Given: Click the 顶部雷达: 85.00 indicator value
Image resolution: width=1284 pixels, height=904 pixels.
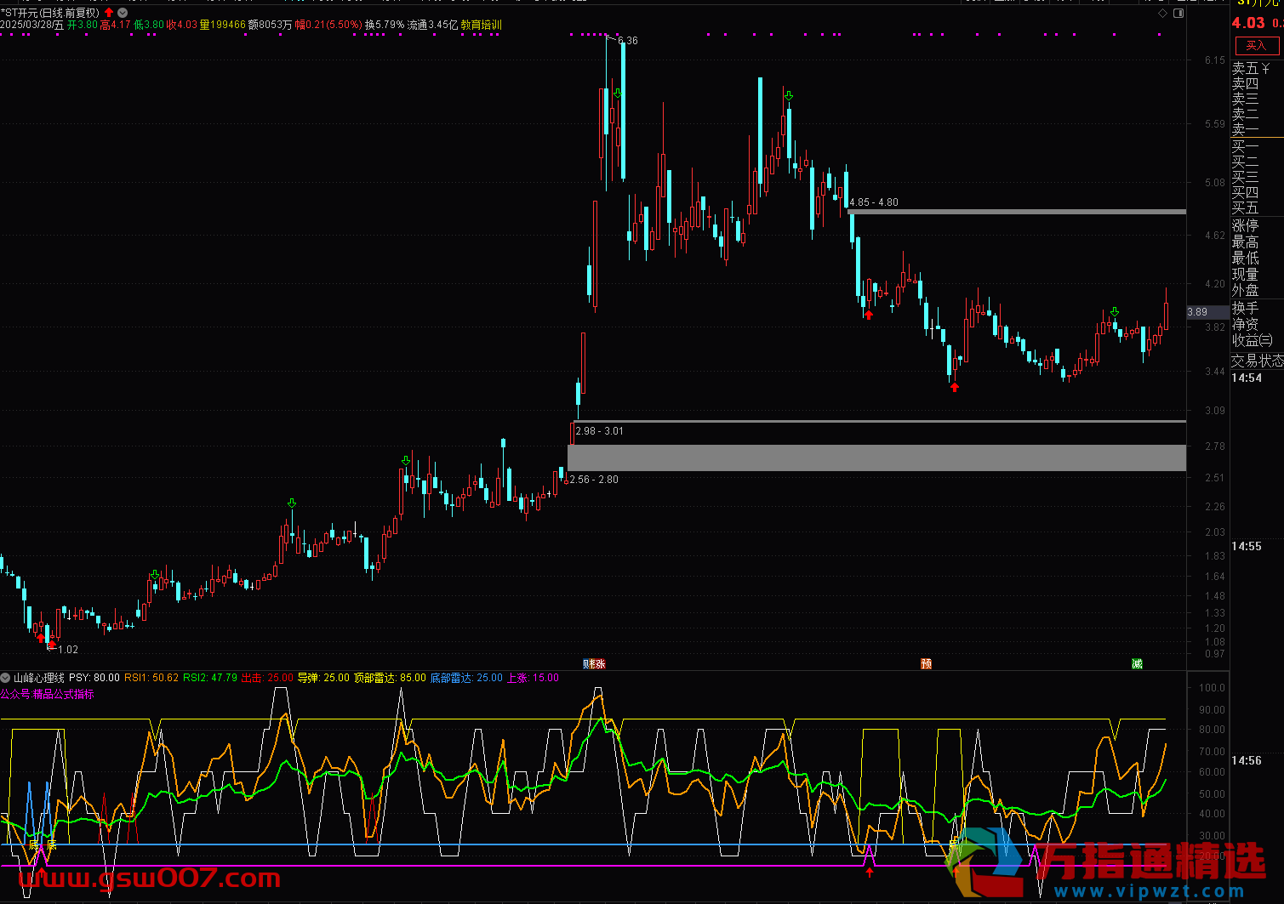Looking at the screenshot, I should pos(390,678).
